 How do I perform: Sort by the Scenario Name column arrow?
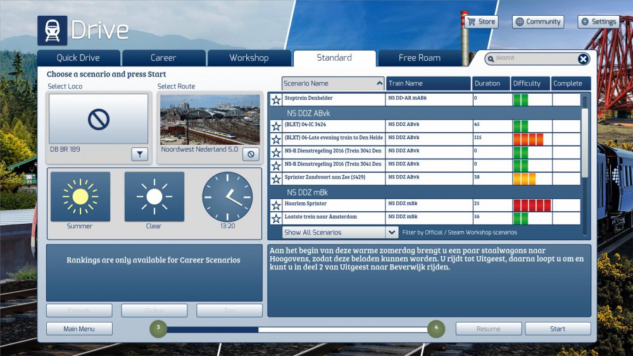379,83
